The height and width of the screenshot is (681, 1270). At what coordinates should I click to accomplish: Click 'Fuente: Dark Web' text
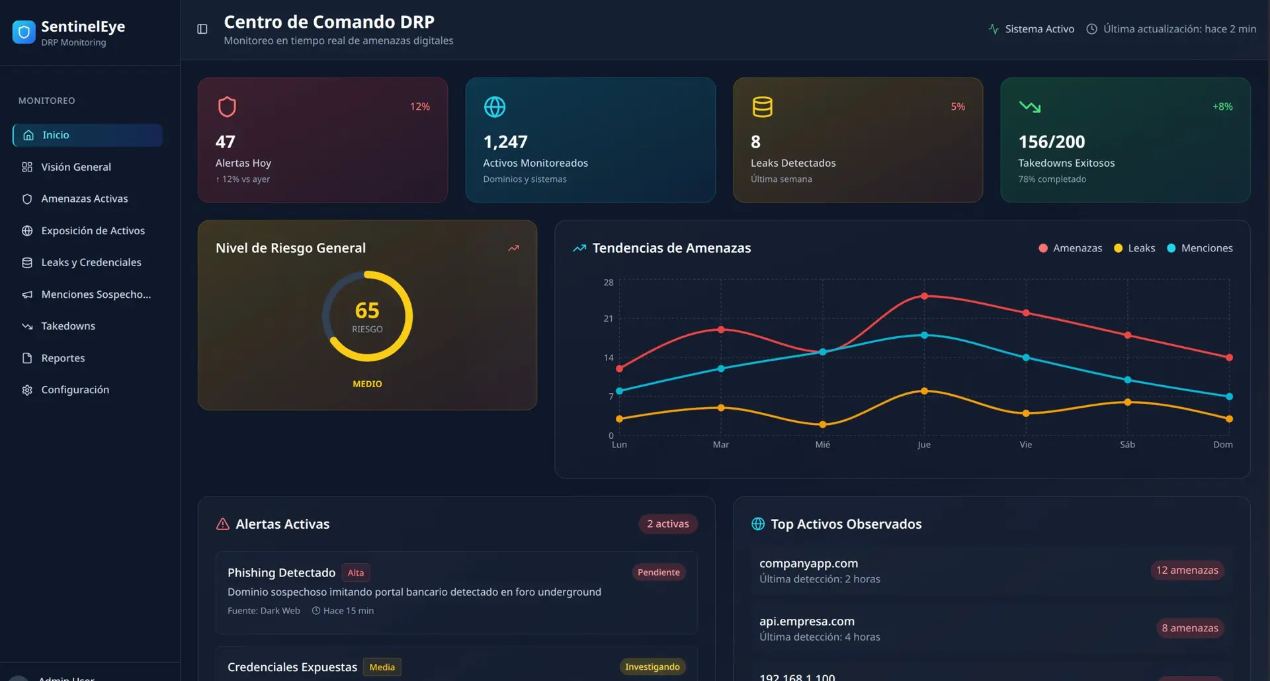264,611
